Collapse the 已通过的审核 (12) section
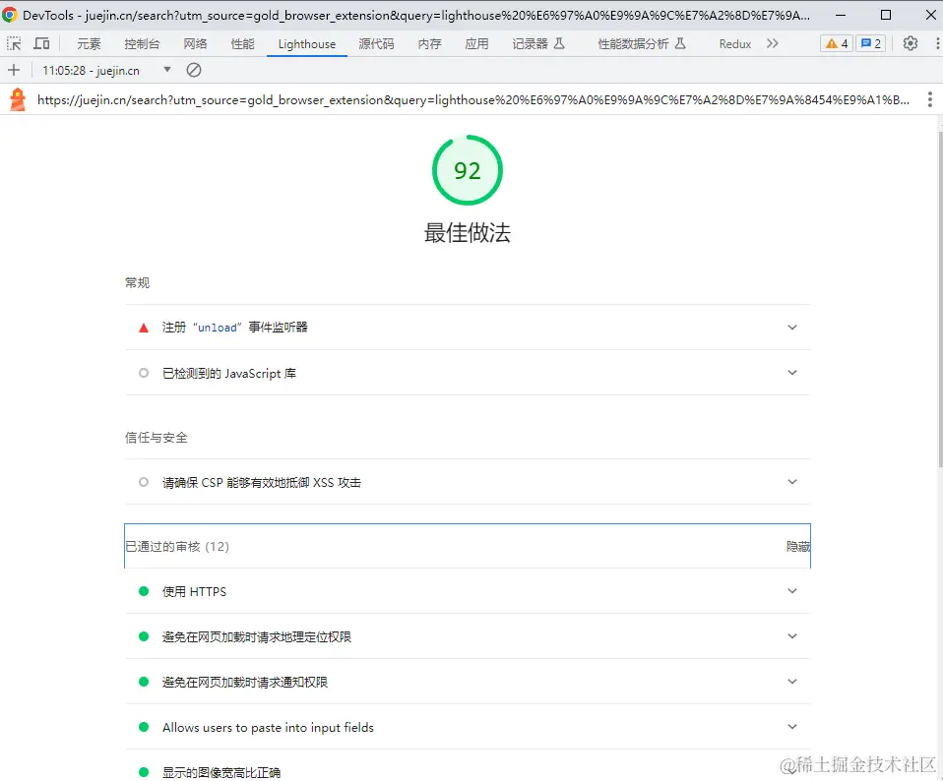 [468, 546]
